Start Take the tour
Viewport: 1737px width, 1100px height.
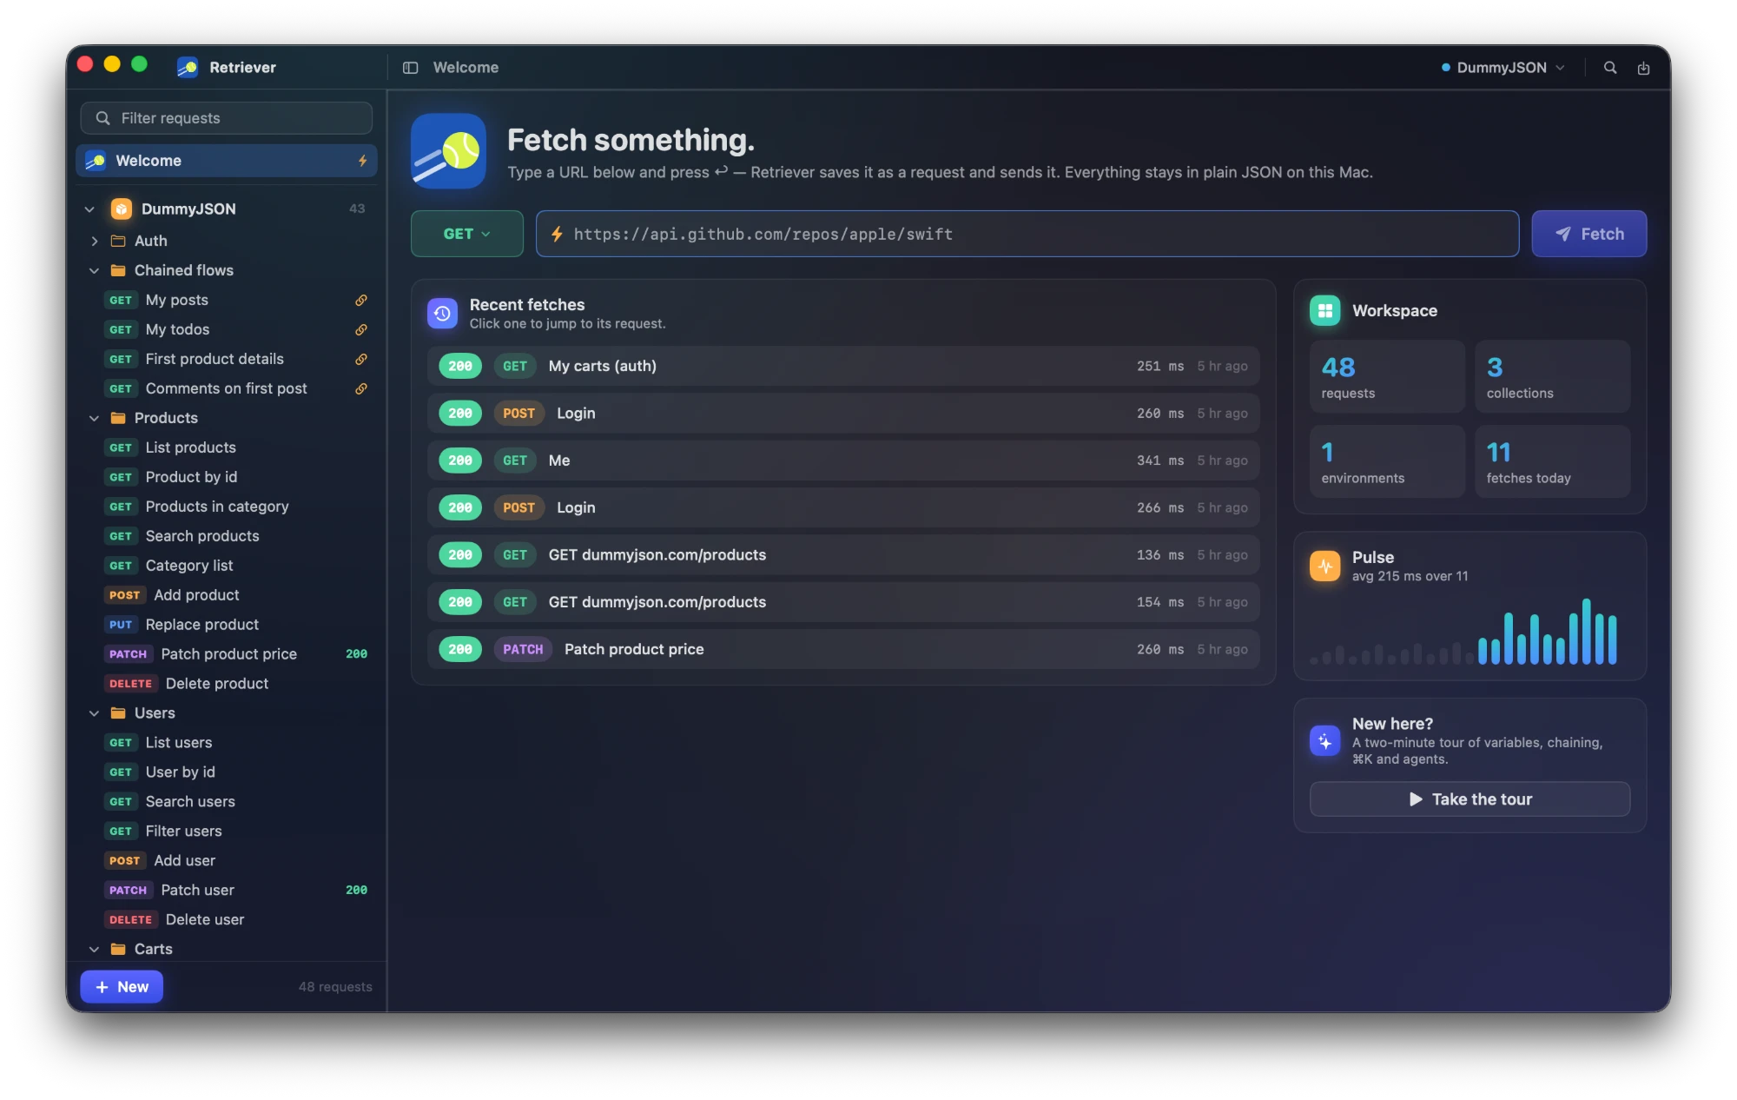1470,799
